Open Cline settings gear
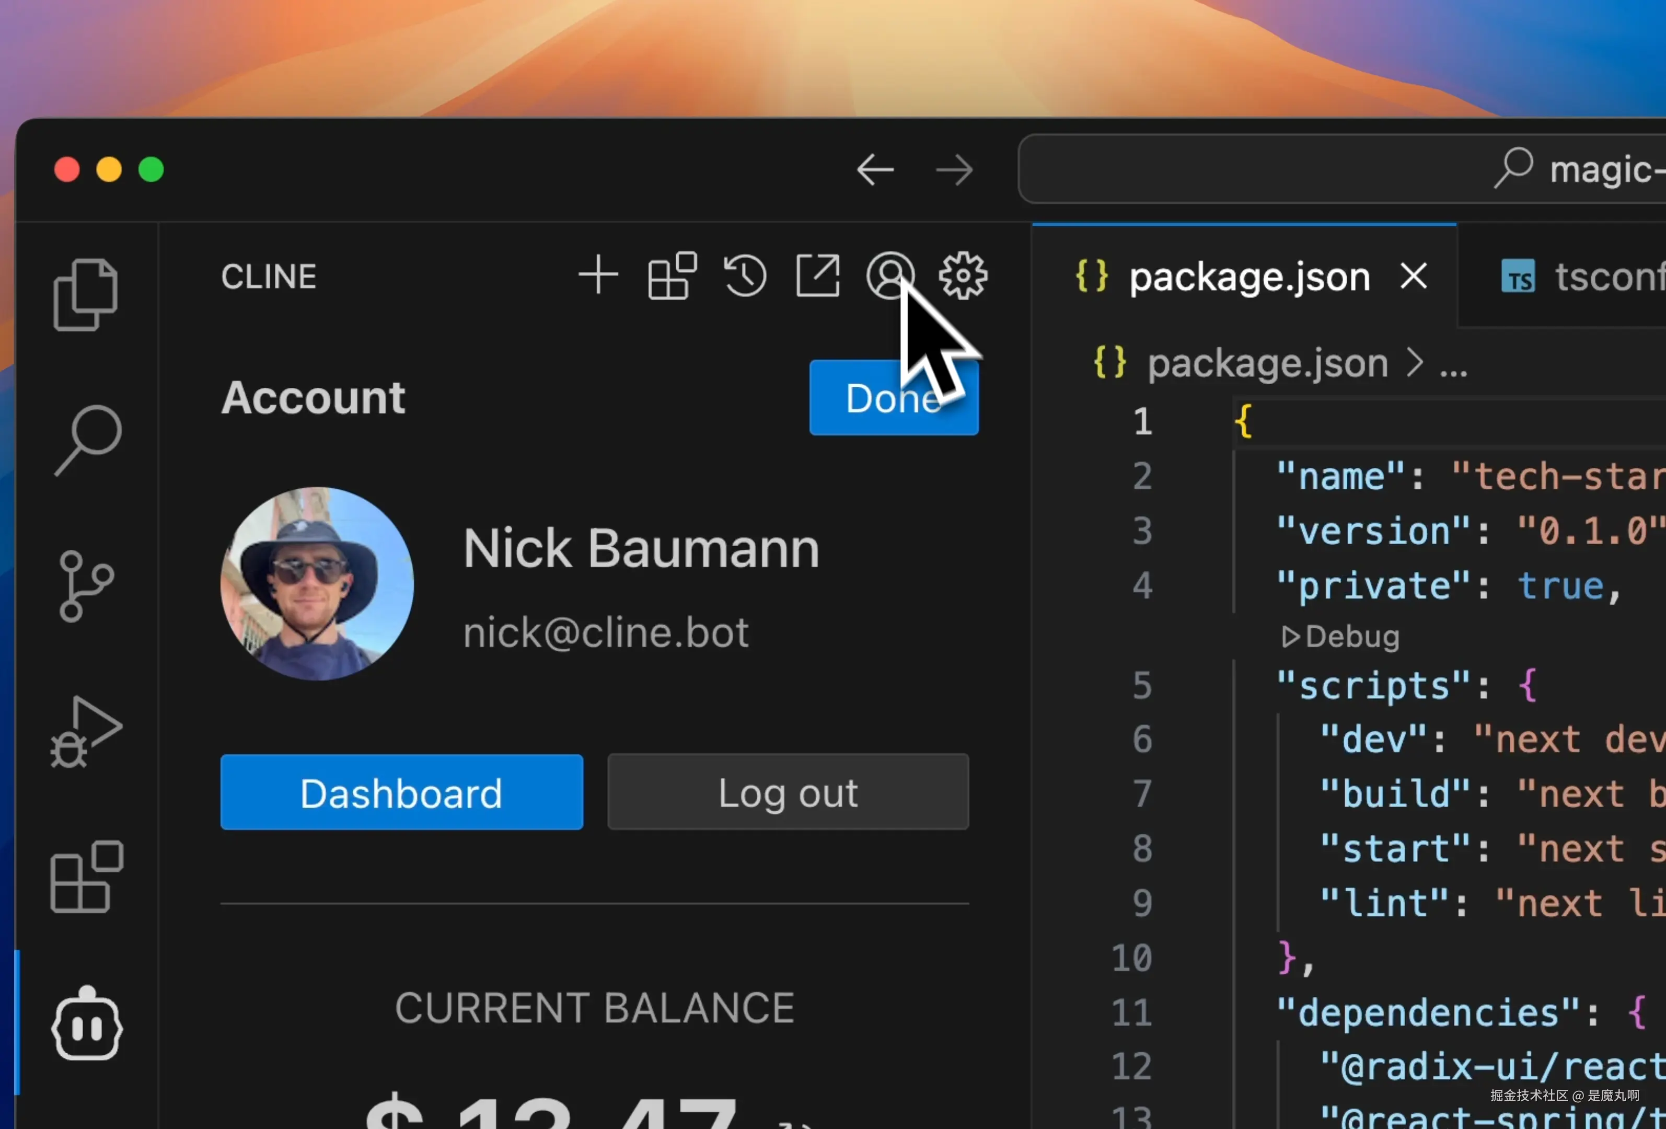Viewport: 1666px width, 1129px height. pyautogui.click(x=963, y=275)
